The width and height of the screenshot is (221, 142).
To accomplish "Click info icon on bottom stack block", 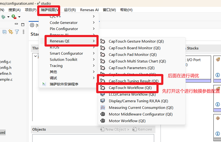I will coord(218,133).
